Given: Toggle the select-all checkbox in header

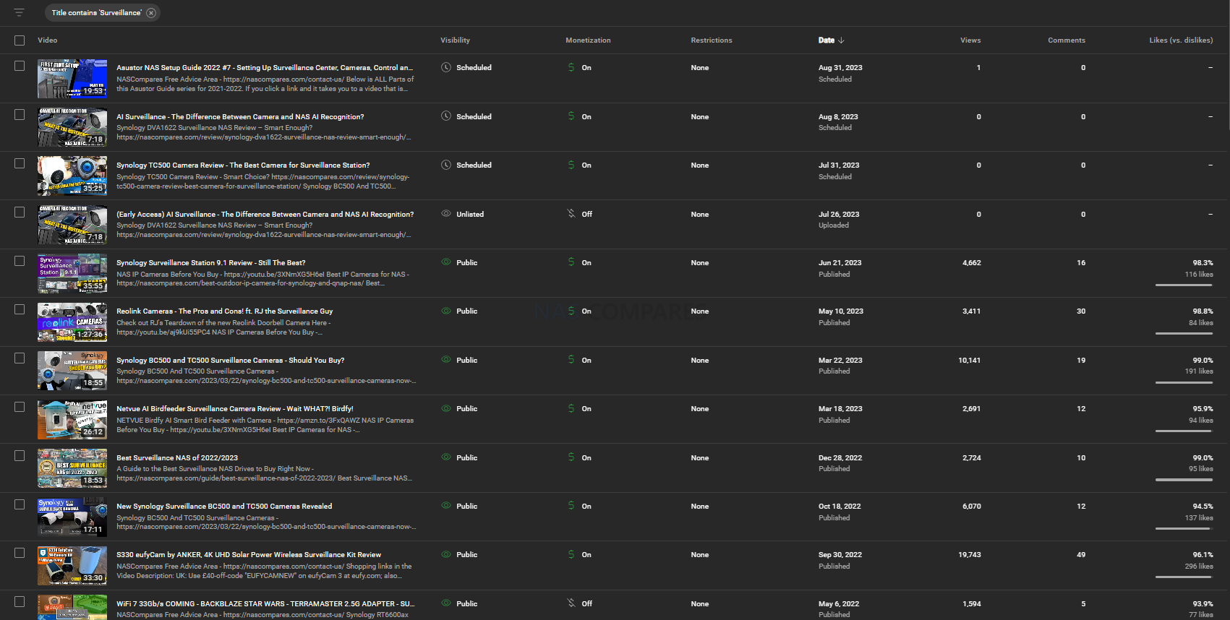Looking at the screenshot, I should click(20, 40).
